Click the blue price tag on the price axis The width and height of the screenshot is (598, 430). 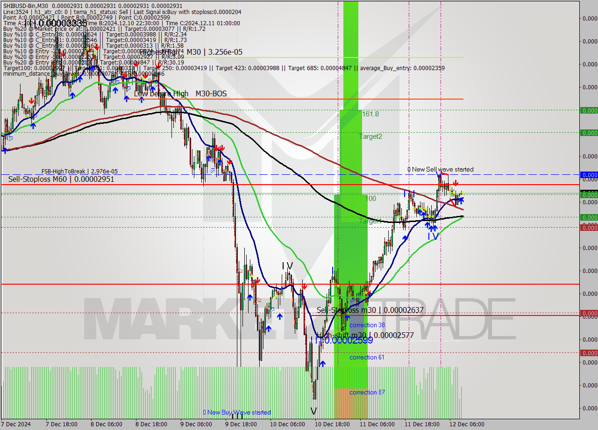coord(589,175)
